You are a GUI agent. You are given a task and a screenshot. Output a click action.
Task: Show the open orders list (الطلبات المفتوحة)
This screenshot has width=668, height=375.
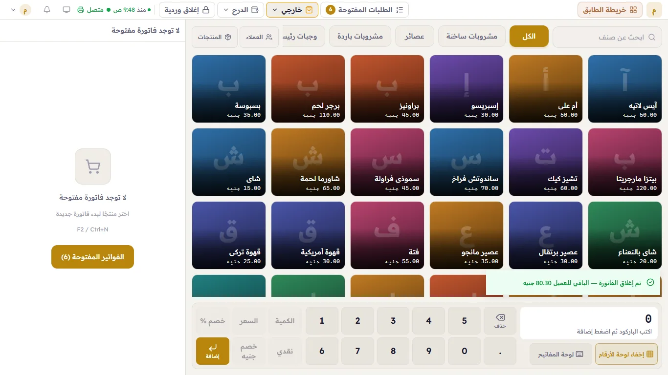[364, 10]
